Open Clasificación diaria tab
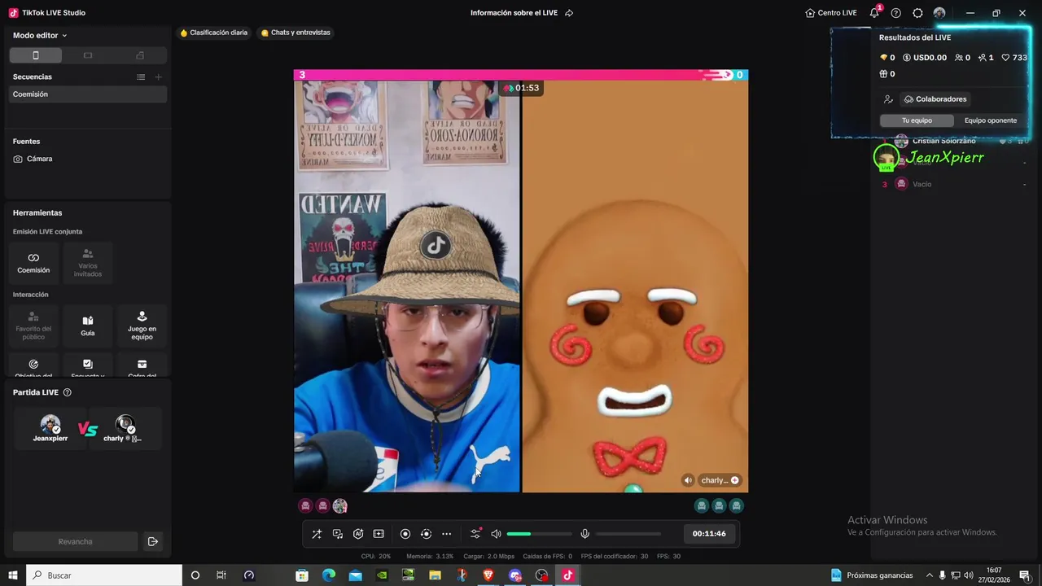The height and width of the screenshot is (586, 1042). (214, 33)
